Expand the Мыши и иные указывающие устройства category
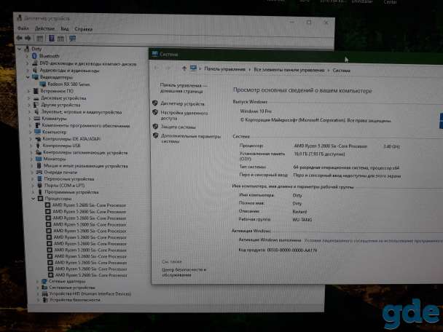 click(x=32, y=166)
